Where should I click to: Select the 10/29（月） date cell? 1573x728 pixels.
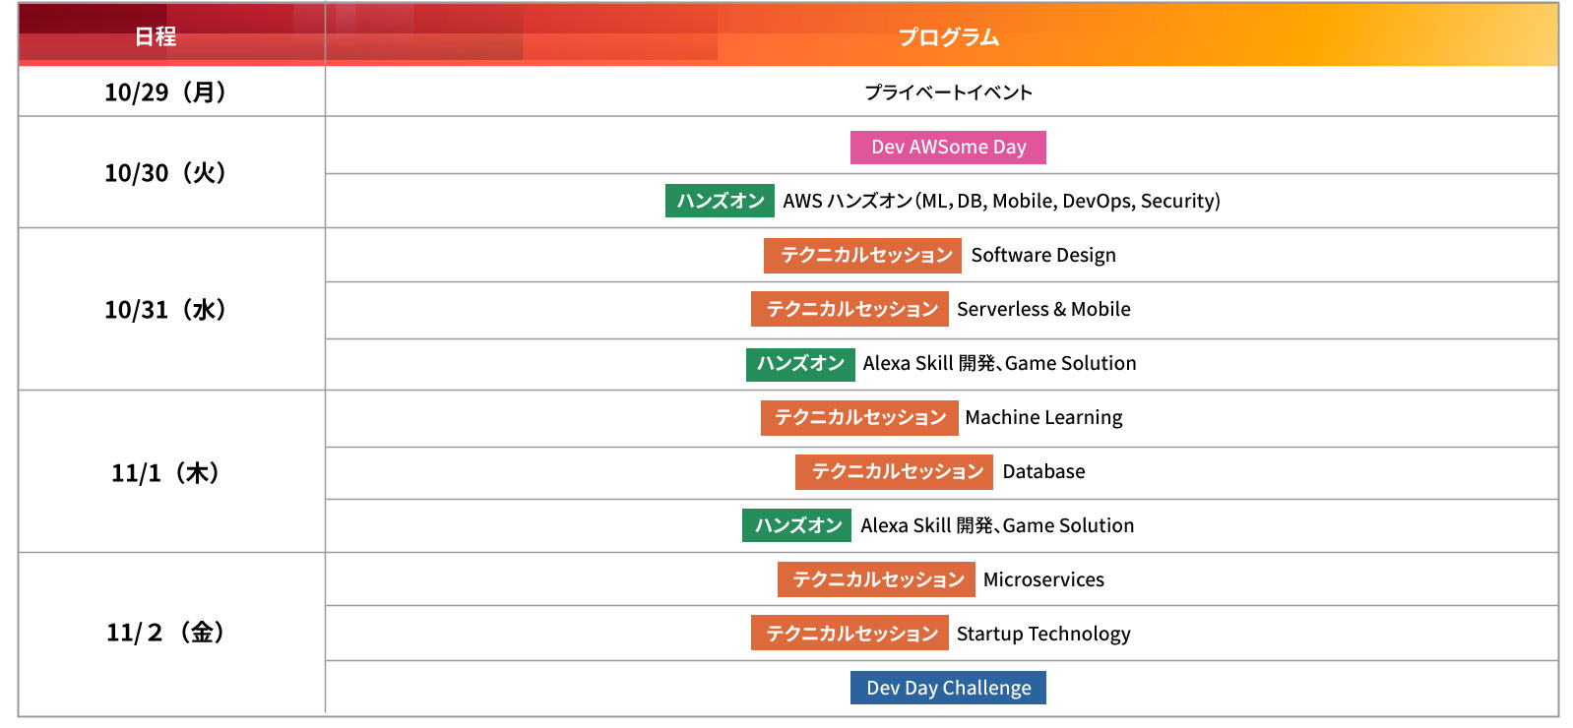click(171, 91)
